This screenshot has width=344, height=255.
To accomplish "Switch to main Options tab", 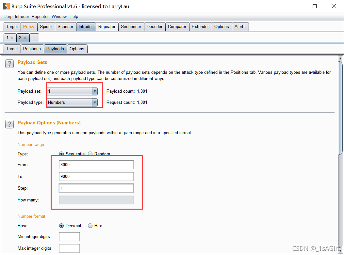I will point(221,26).
